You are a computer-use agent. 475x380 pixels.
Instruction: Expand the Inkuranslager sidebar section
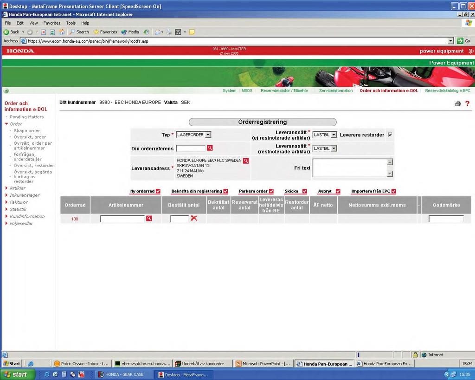pos(6,195)
